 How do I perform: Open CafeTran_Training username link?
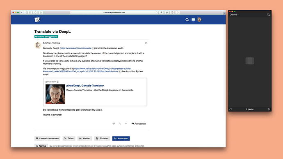click(x=51, y=43)
